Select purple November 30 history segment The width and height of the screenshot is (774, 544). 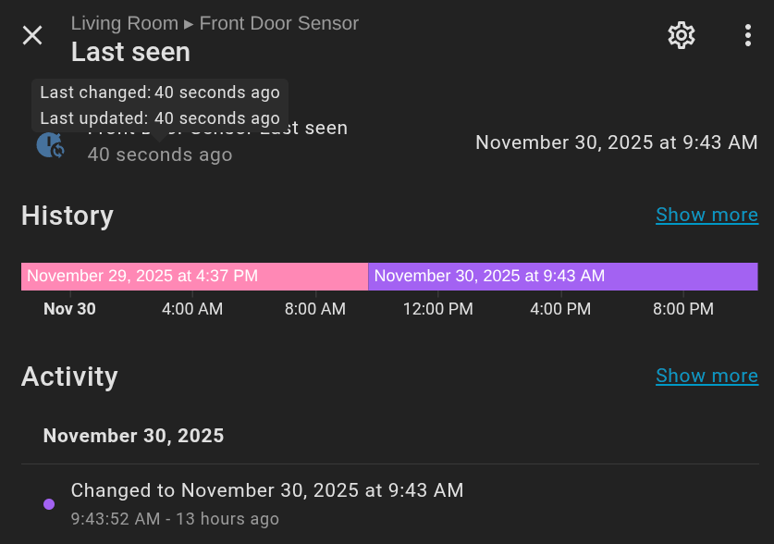pos(562,276)
